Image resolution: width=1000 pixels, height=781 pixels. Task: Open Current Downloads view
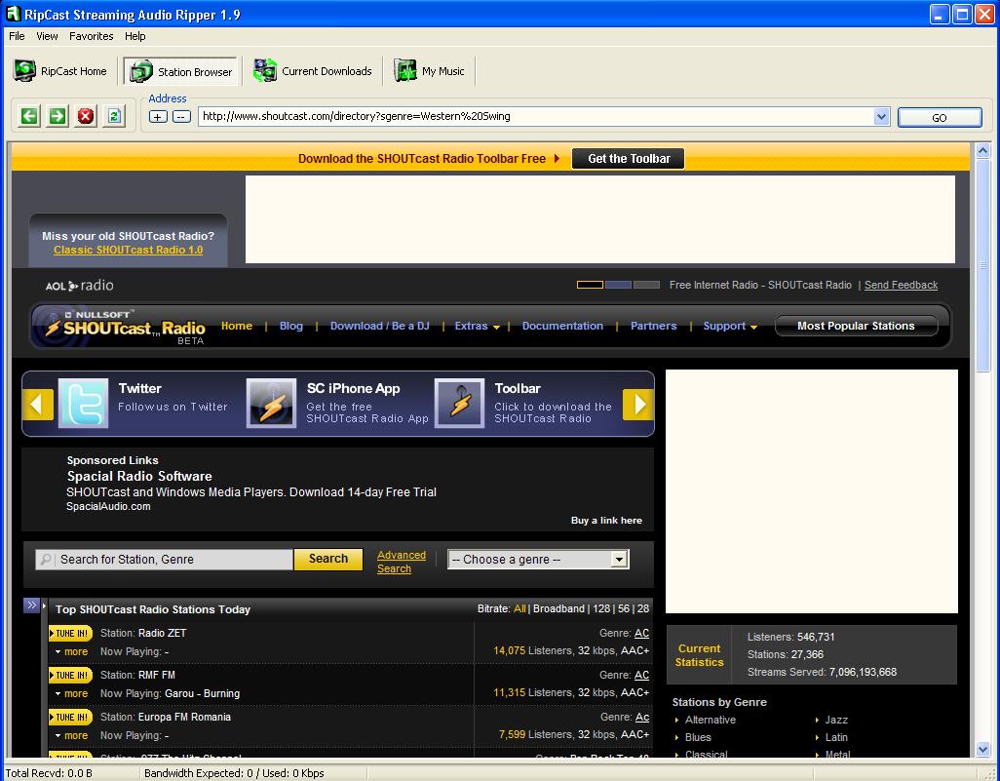point(313,71)
